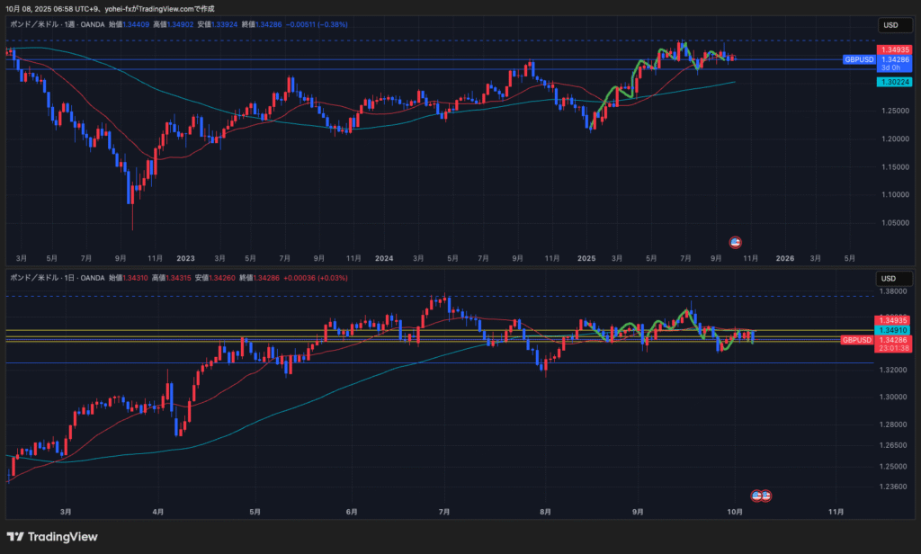Click 10月 on daily chart time axis
Viewport: 921px width, 554px height.
[735, 512]
